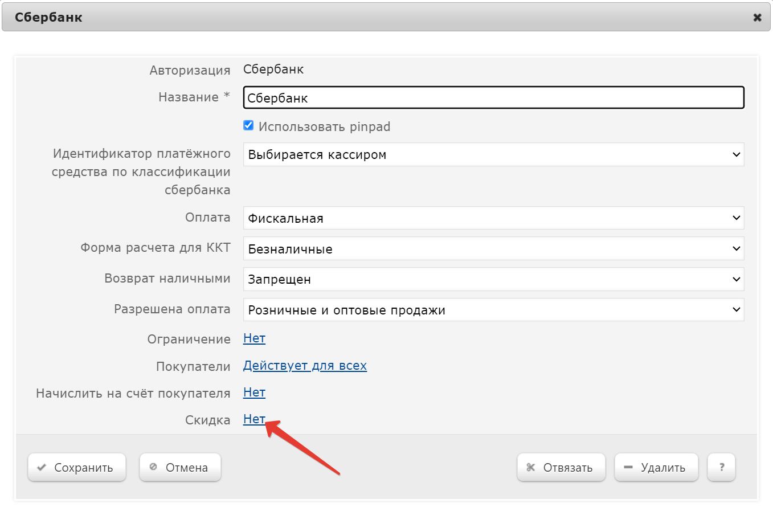The height and width of the screenshot is (507, 773).
Task: Click the Покупатели label text
Action: [193, 366]
